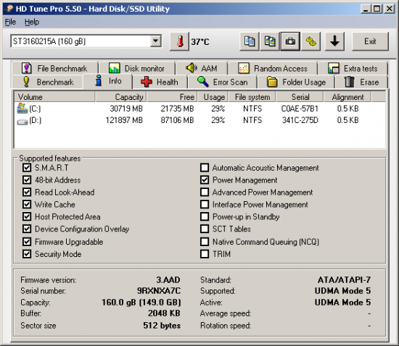This screenshot has width=399, height=346.
Task: Open the options gear icon
Action: point(310,41)
